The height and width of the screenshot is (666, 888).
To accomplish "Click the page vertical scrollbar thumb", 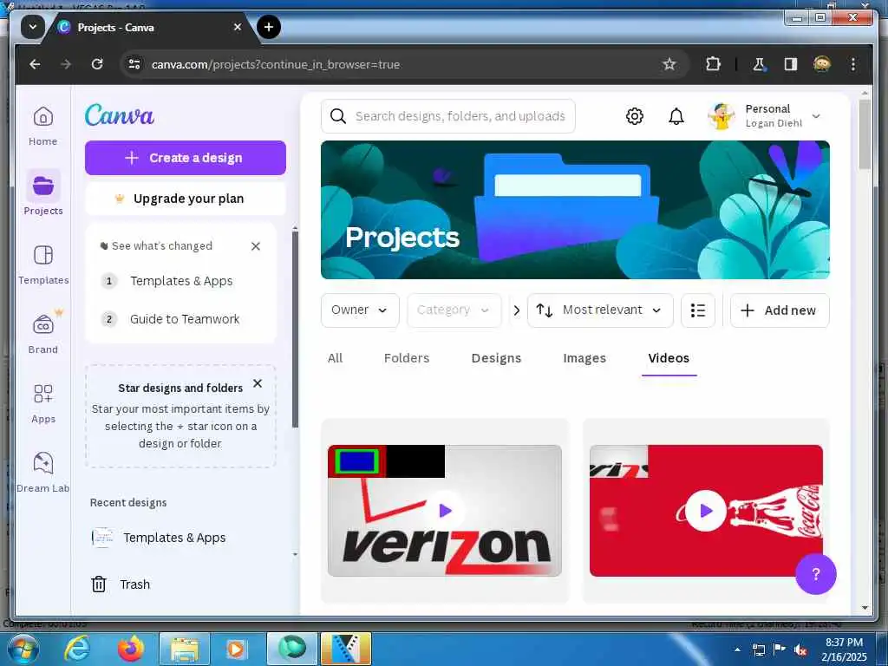I will [865, 134].
